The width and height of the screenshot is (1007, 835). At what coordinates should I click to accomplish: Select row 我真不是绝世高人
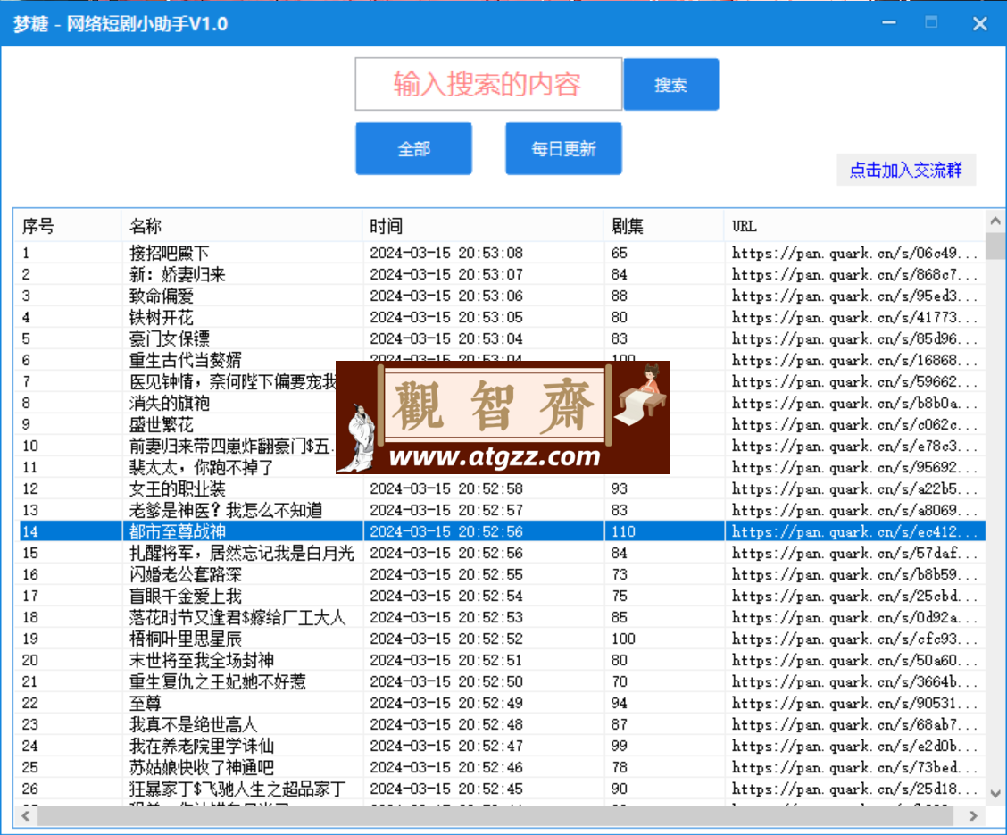pos(500,724)
